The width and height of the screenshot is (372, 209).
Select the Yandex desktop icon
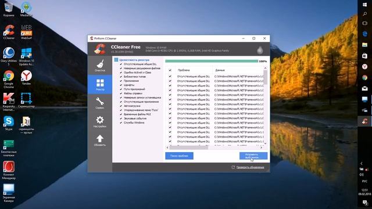(26, 78)
